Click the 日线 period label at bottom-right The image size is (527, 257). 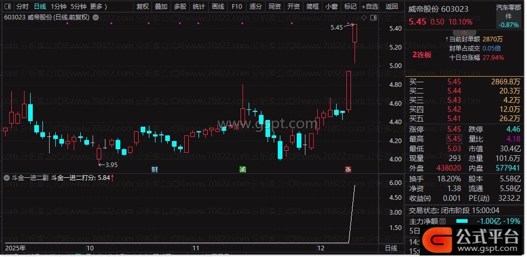[391, 248]
